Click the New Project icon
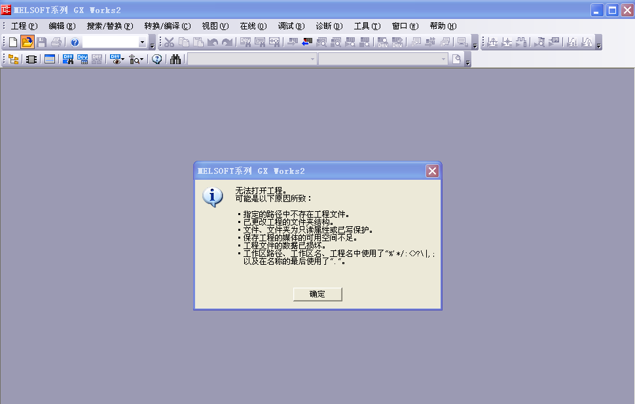The height and width of the screenshot is (404, 635). point(13,42)
